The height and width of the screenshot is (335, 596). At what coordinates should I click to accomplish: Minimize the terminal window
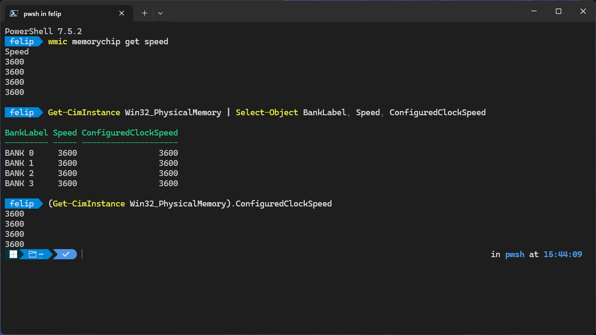534,11
